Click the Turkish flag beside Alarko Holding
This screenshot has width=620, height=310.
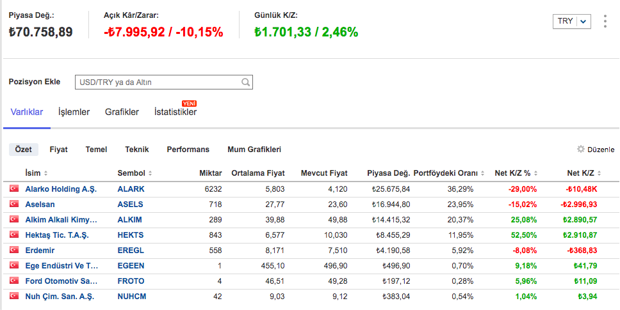coord(14,189)
